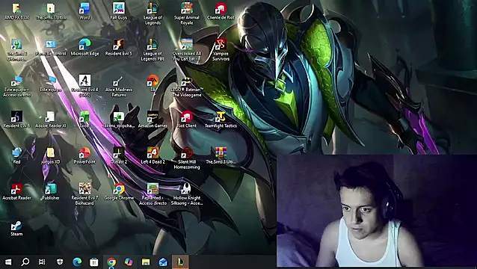Launch The Sims 3 Ultimate game shortcut

16,50
